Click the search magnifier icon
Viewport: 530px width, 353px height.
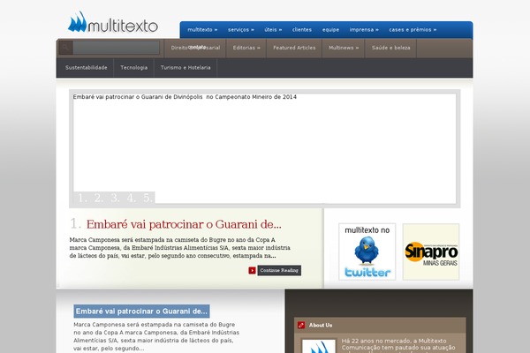tap(65, 48)
